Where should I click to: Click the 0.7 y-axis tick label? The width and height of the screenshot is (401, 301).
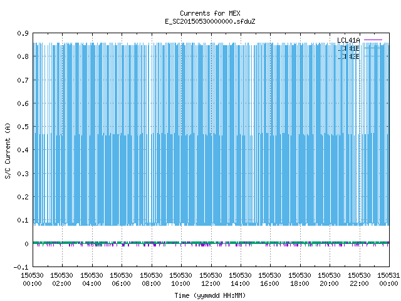23,80
